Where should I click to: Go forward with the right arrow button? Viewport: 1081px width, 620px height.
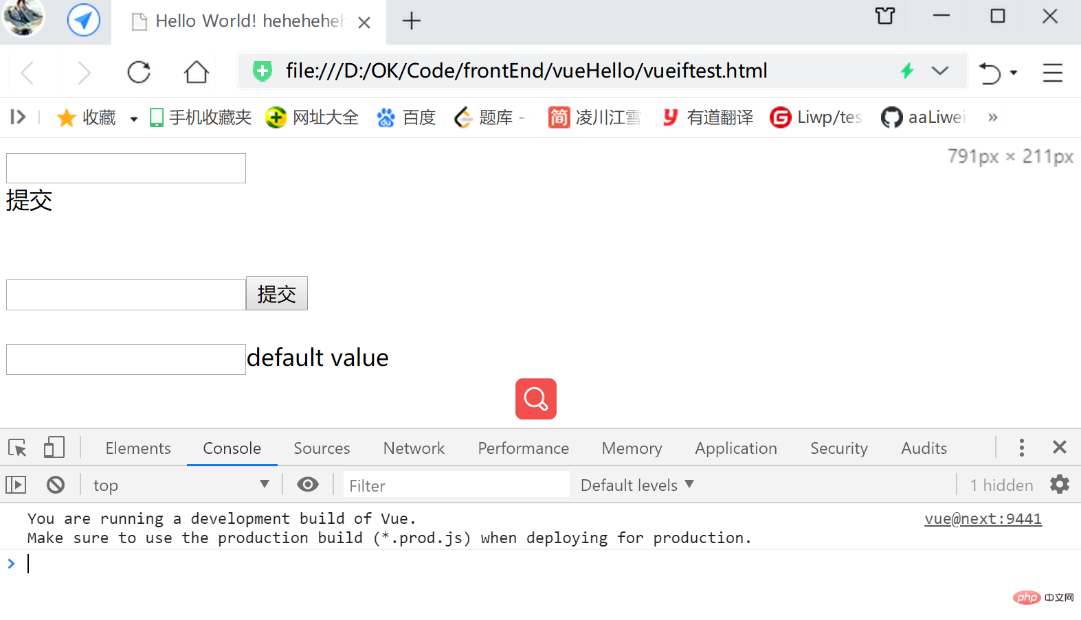(x=83, y=72)
